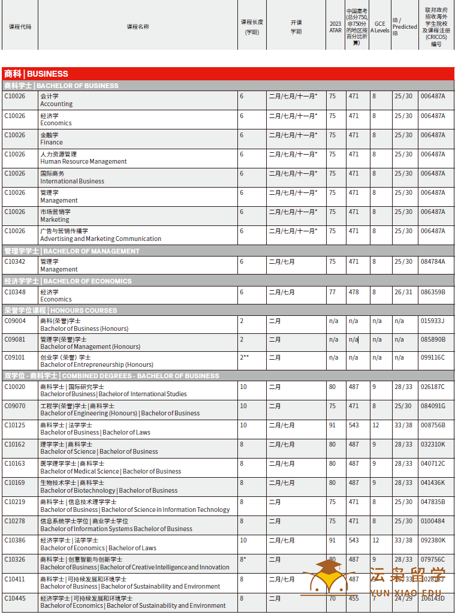
Task: Click the 中国高考 score column header
Action: [x=357, y=26]
